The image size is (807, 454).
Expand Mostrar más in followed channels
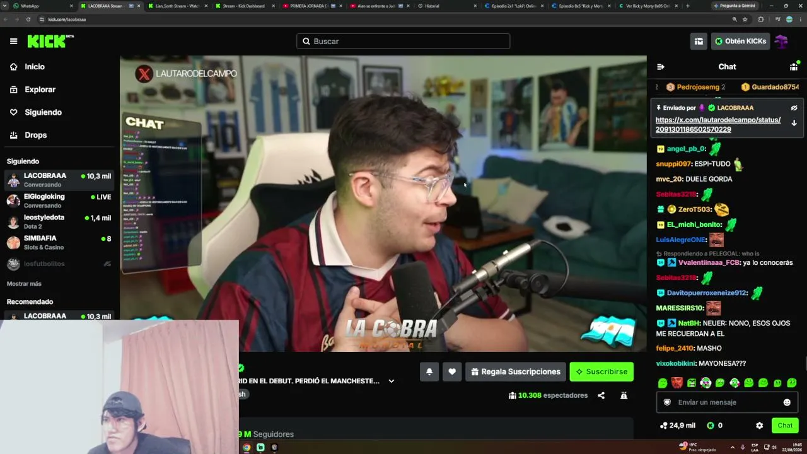[24, 284]
